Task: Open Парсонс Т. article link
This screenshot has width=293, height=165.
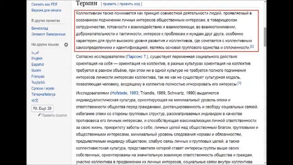Action: (137, 56)
